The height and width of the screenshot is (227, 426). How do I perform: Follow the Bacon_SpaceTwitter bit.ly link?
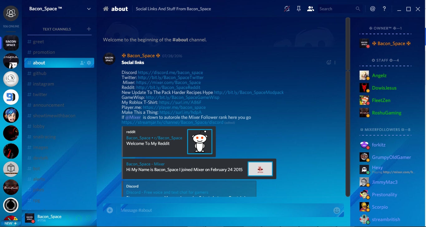click(171, 77)
